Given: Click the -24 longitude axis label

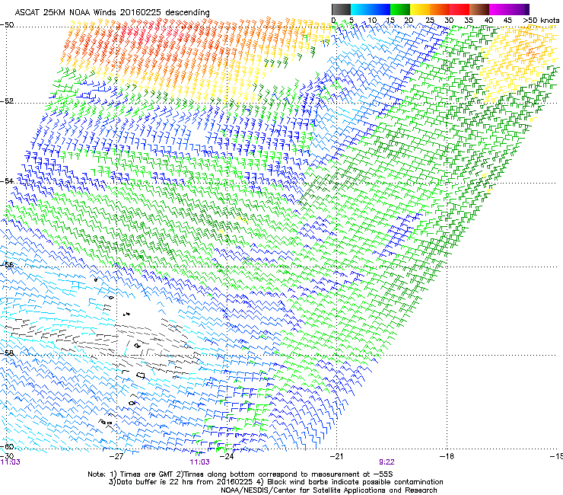Looking at the screenshot, I should click(227, 456).
